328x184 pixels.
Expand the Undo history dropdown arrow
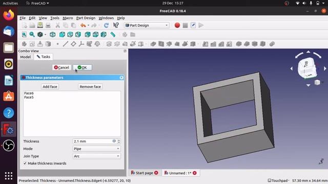tap(88, 25)
